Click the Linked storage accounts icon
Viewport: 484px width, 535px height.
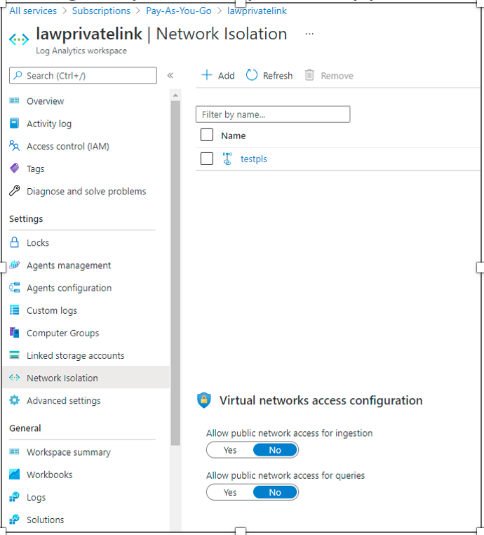14,355
